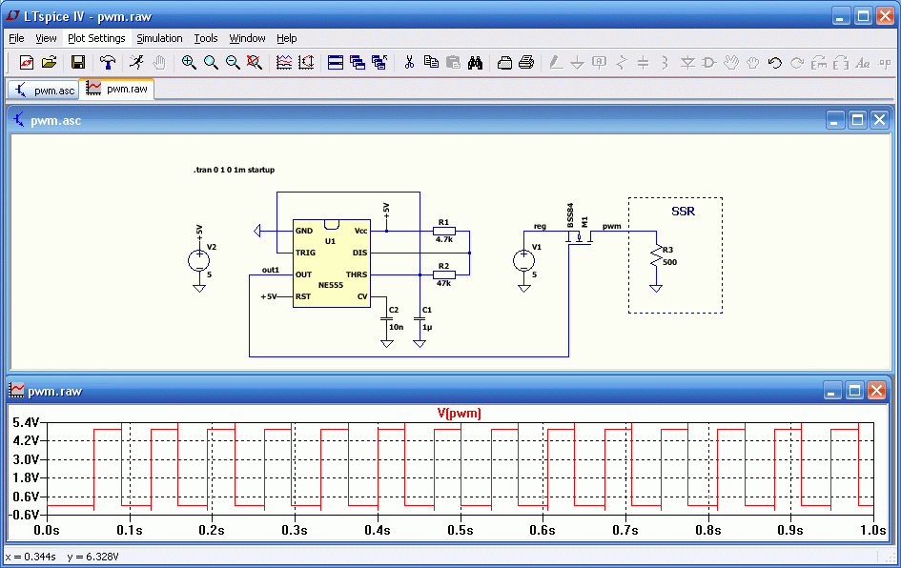The width and height of the screenshot is (901, 568).
Task: Click the Print printer icon
Action: 526,62
